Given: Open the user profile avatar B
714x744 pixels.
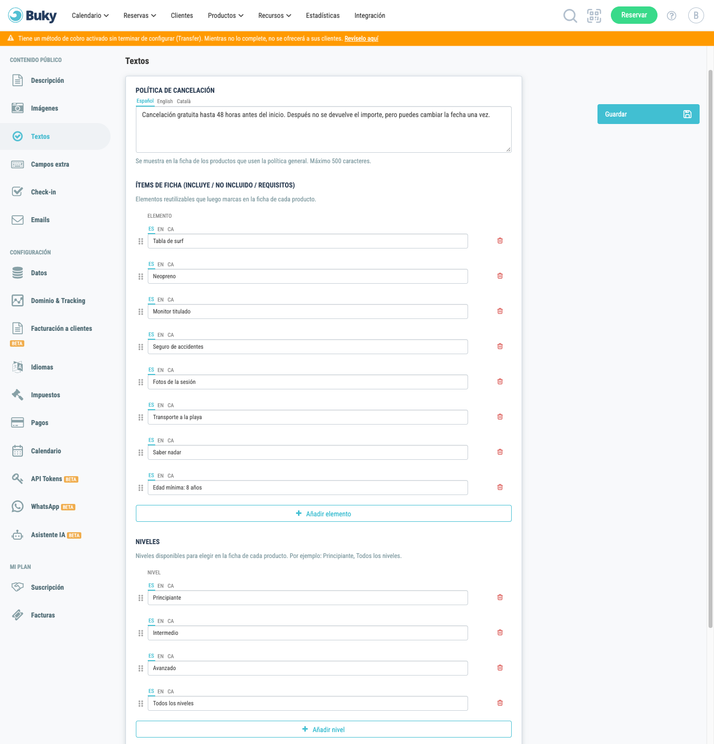Looking at the screenshot, I should (x=696, y=15).
